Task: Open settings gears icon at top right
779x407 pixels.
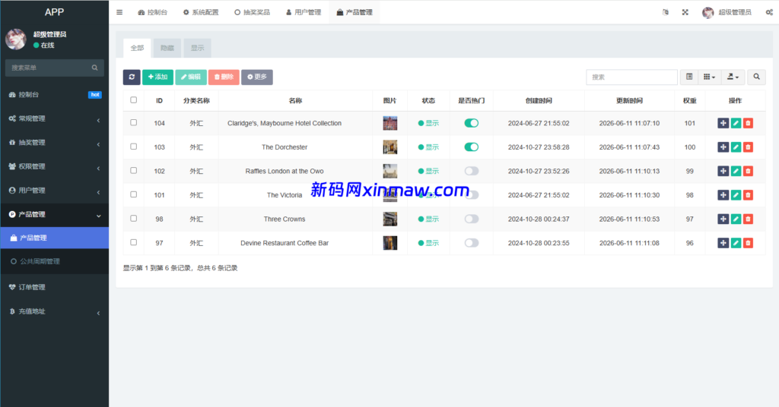Action: click(x=769, y=12)
